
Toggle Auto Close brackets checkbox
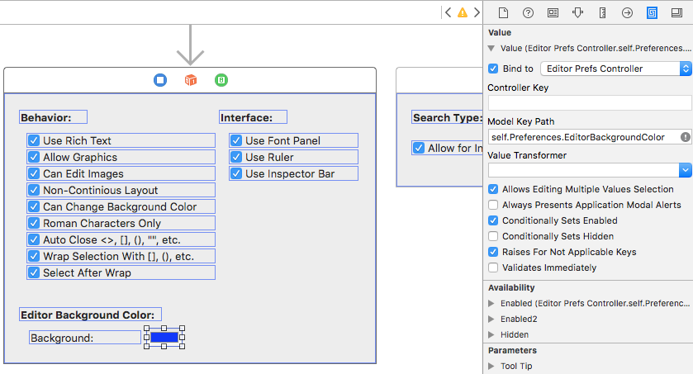(34, 239)
